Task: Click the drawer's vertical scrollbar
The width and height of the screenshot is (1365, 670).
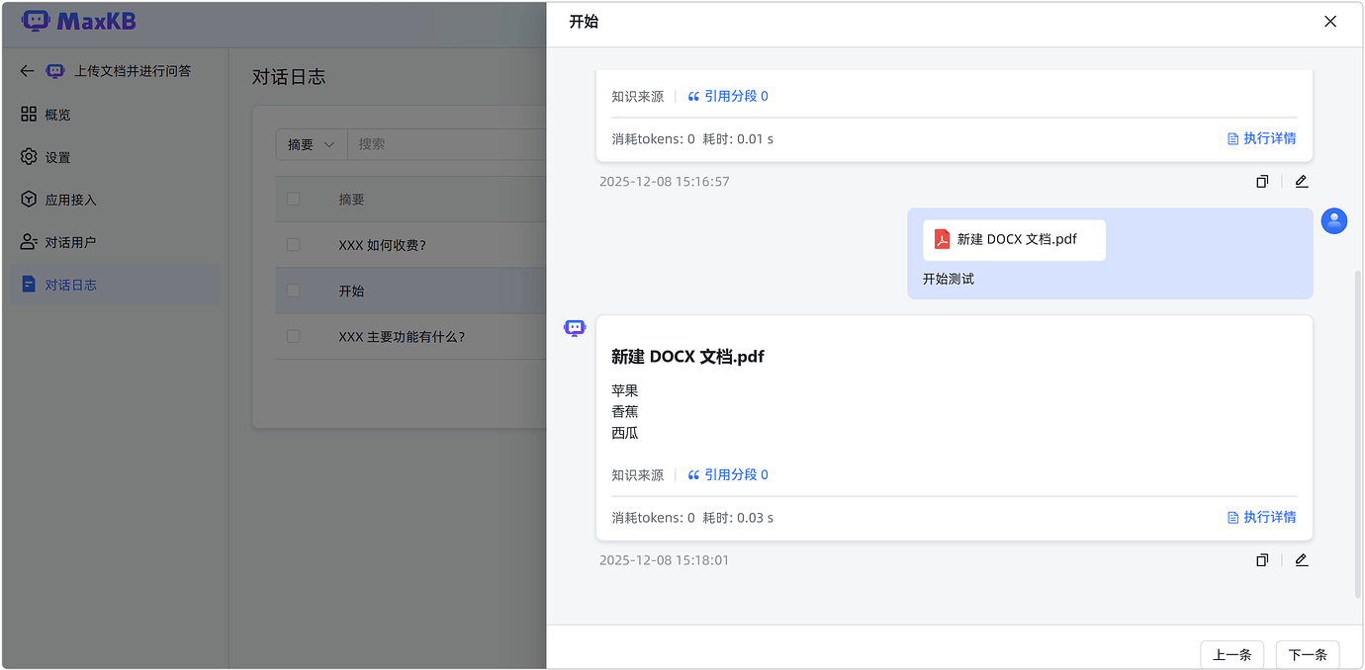Action: (x=1357, y=433)
